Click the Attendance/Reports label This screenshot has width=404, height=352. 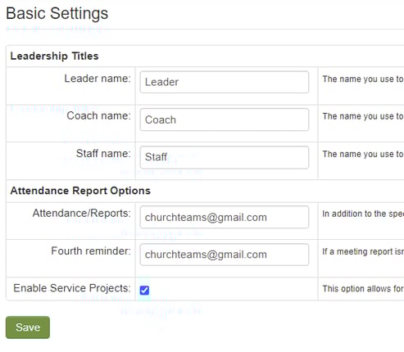coord(82,213)
